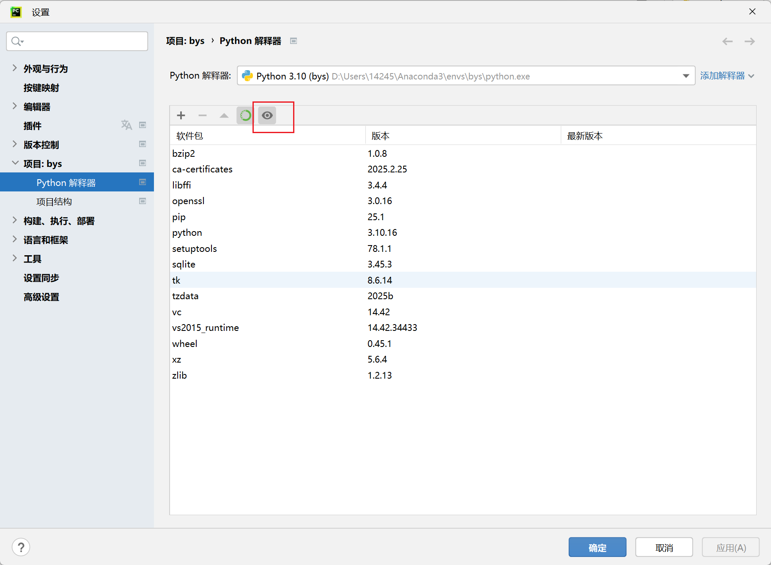Image resolution: width=771 pixels, height=565 pixels.
Task: Select the tk package row
Action: (463, 280)
